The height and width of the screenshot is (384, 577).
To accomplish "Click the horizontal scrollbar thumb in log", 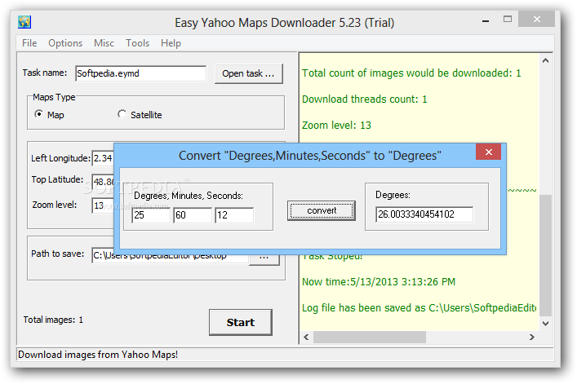I will 370,337.
